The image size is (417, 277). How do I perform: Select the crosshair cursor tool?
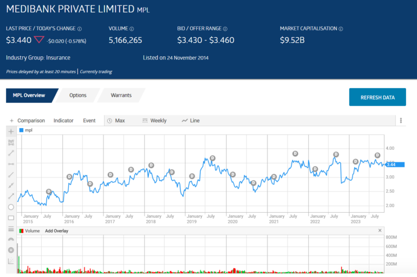point(11,131)
